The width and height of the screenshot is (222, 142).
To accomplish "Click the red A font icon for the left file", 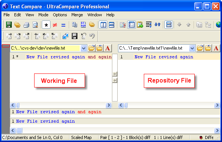I will tap(108, 48).
